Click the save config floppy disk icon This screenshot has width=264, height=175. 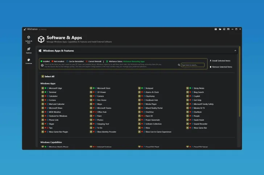[216, 29]
